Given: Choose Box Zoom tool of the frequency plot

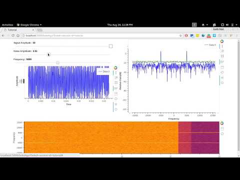Looking at the screenshot, I should click(222, 56).
